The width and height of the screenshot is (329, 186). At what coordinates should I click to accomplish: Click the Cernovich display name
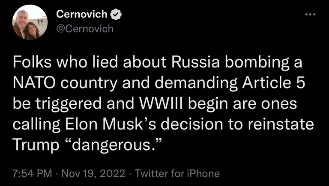tap(82, 15)
